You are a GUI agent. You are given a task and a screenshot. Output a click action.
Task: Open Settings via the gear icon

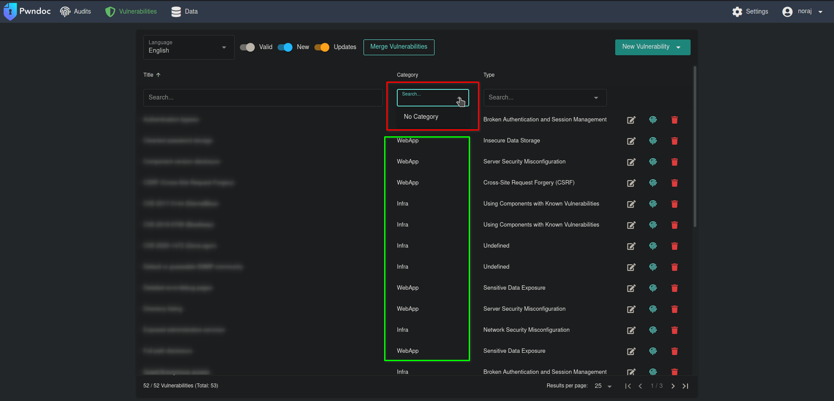click(x=737, y=11)
